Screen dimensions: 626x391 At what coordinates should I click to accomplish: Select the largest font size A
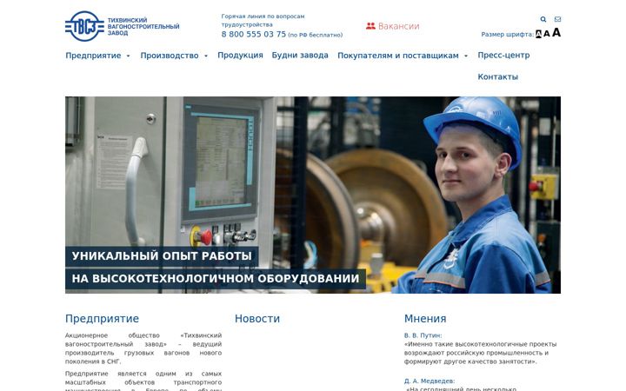(556, 32)
